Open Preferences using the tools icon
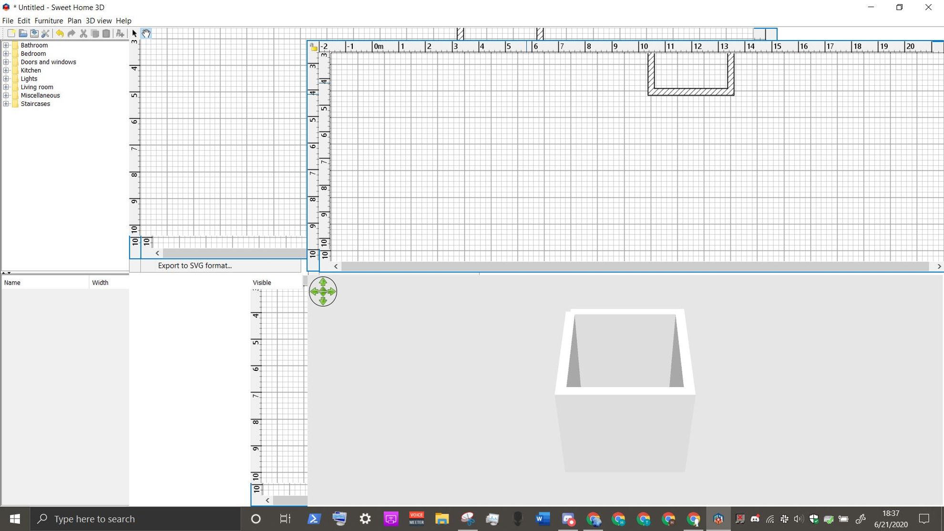 (45, 33)
